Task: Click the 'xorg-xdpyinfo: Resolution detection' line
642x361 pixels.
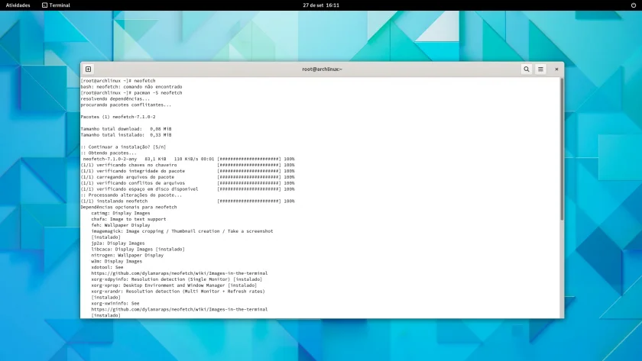Action: (x=177, y=279)
